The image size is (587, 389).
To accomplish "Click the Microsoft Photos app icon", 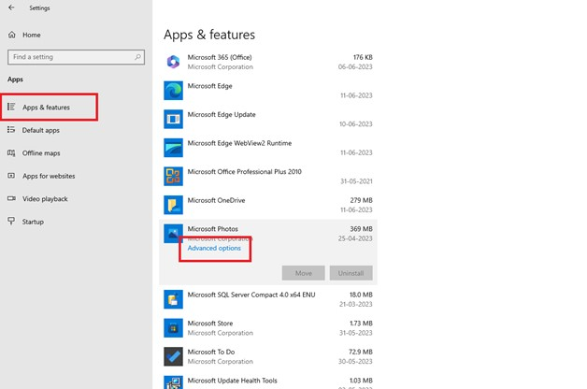I will click(x=173, y=233).
